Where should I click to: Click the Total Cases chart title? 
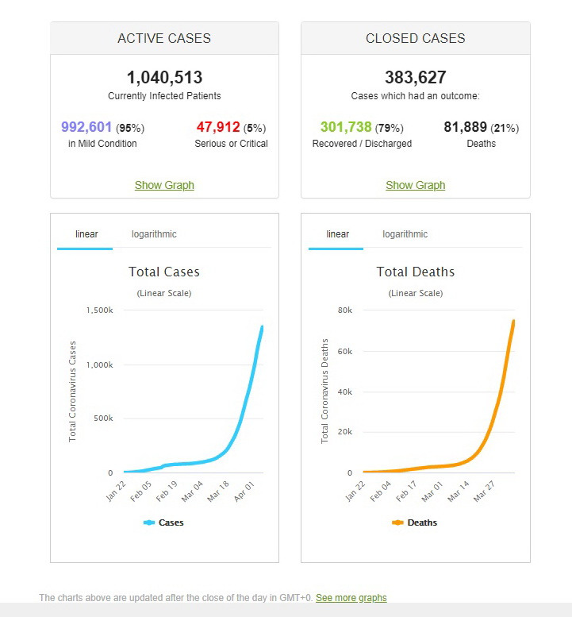164,272
